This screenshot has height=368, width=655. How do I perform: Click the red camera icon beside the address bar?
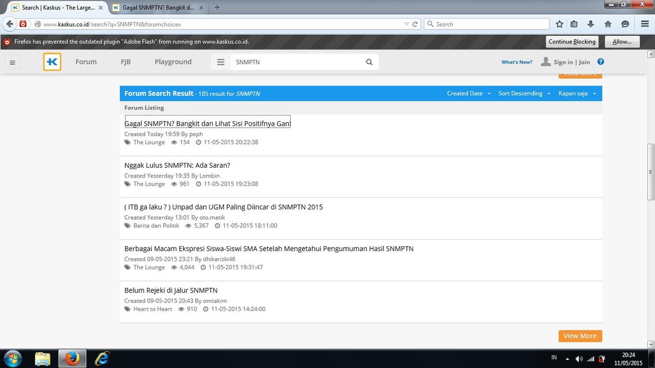(x=23, y=24)
